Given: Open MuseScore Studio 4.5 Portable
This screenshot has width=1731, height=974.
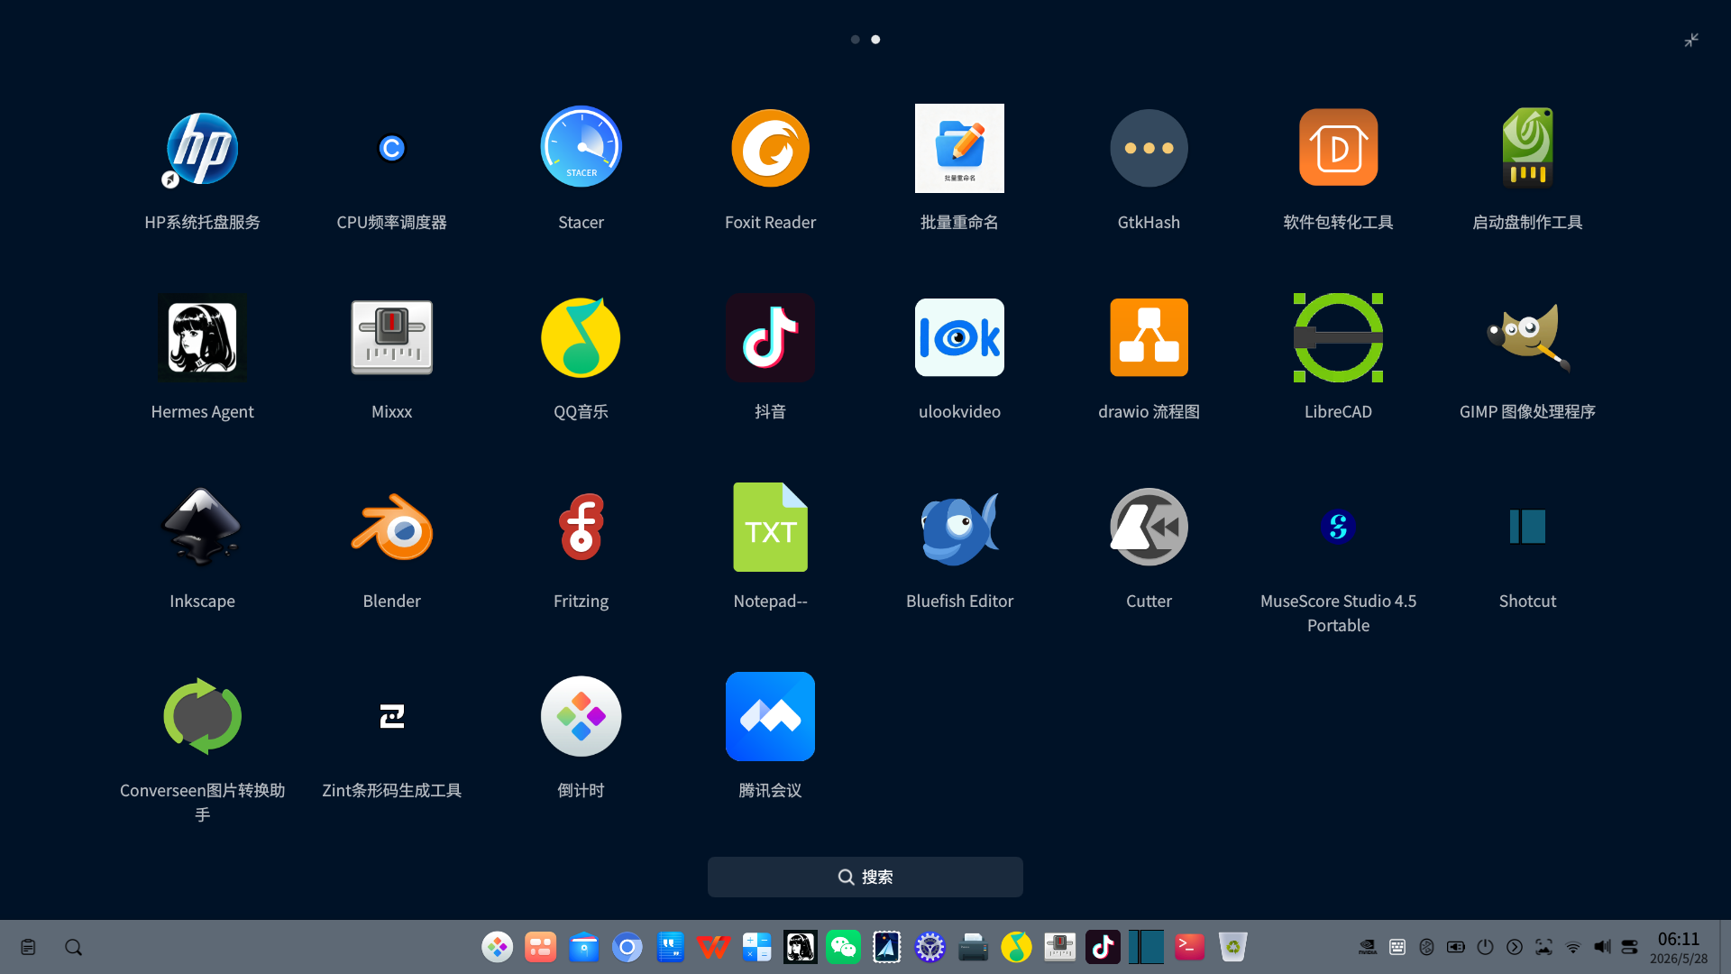Looking at the screenshot, I should click(x=1338, y=528).
